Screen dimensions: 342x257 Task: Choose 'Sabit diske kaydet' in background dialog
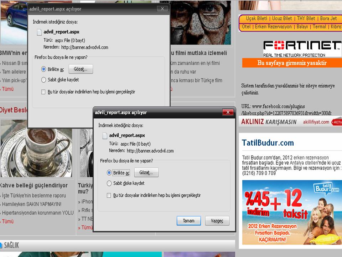[x=44, y=80]
